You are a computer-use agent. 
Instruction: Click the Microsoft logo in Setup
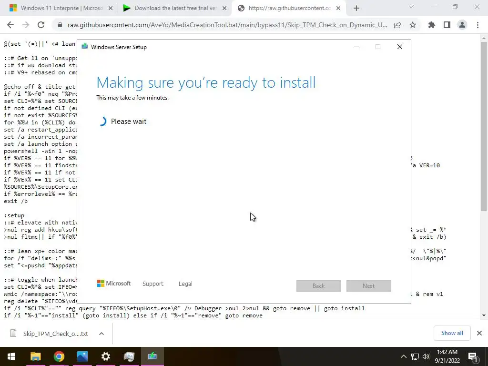pyautogui.click(x=114, y=284)
